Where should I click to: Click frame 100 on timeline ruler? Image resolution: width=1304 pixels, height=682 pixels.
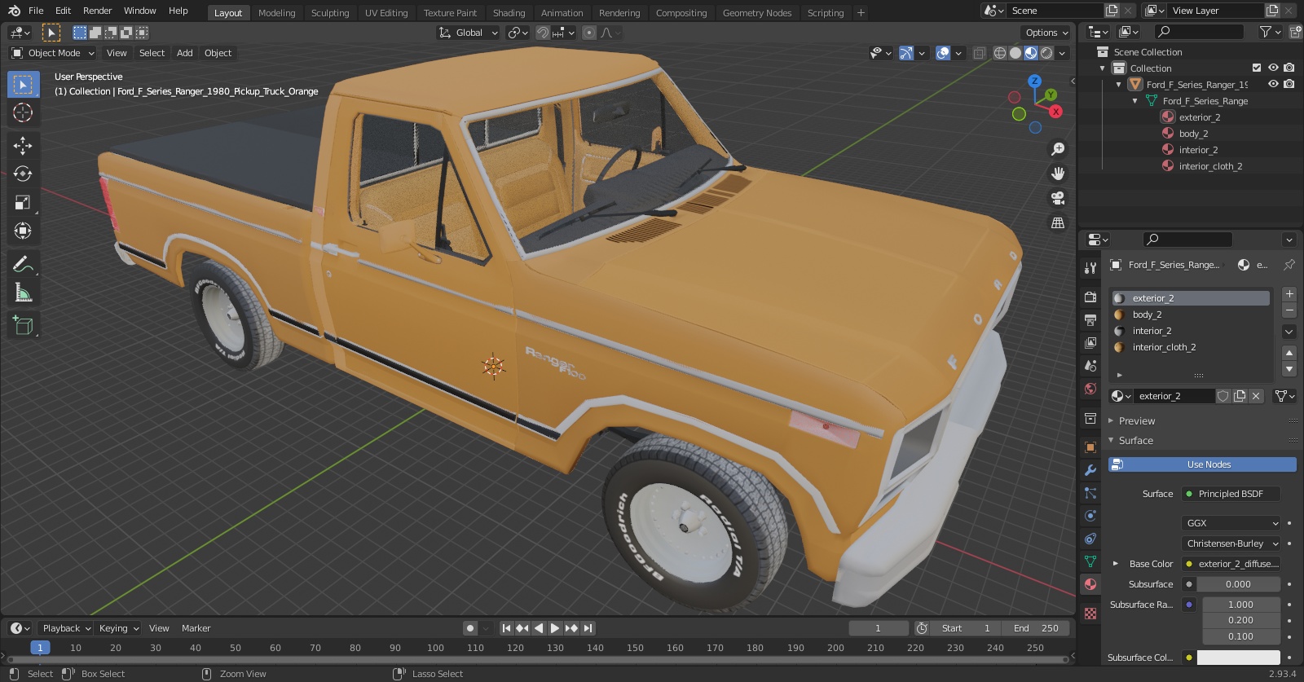[435, 648]
